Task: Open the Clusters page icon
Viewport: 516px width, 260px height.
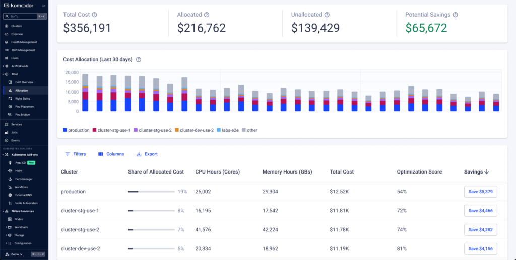Action: (x=7, y=26)
